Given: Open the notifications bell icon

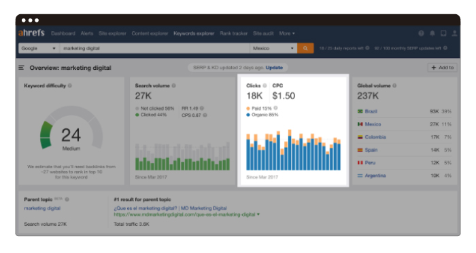Looking at the screenshot, I should pyautogui.click(x=432, y=33).
